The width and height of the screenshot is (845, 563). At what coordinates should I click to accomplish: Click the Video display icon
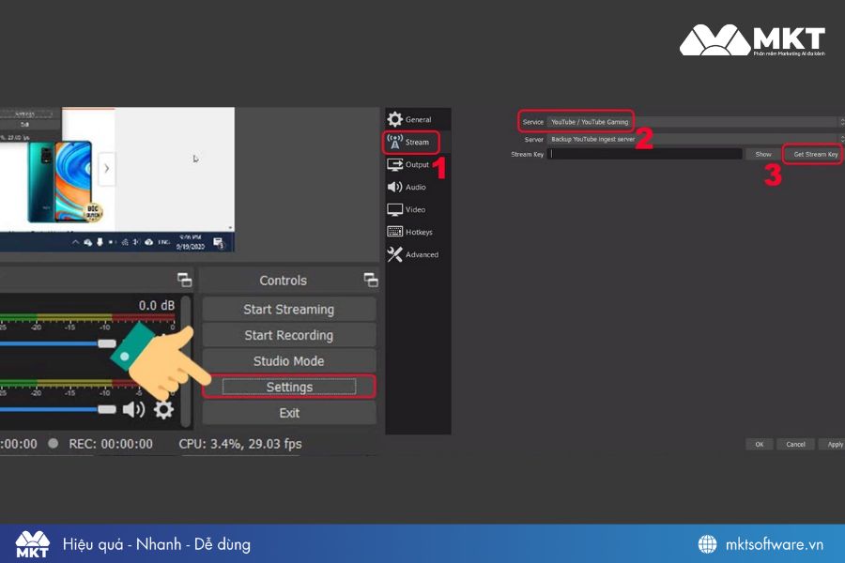coord(394,209)
